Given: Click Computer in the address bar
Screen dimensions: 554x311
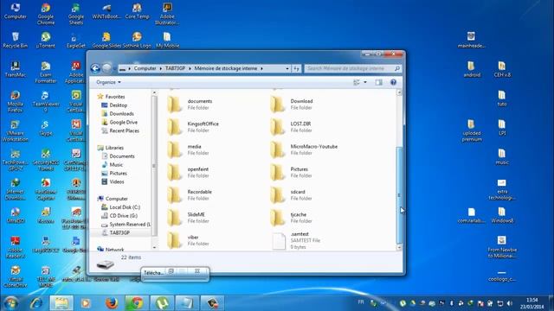Looking at the screenshot, I should pyautogui.click(x=145, y=68).
